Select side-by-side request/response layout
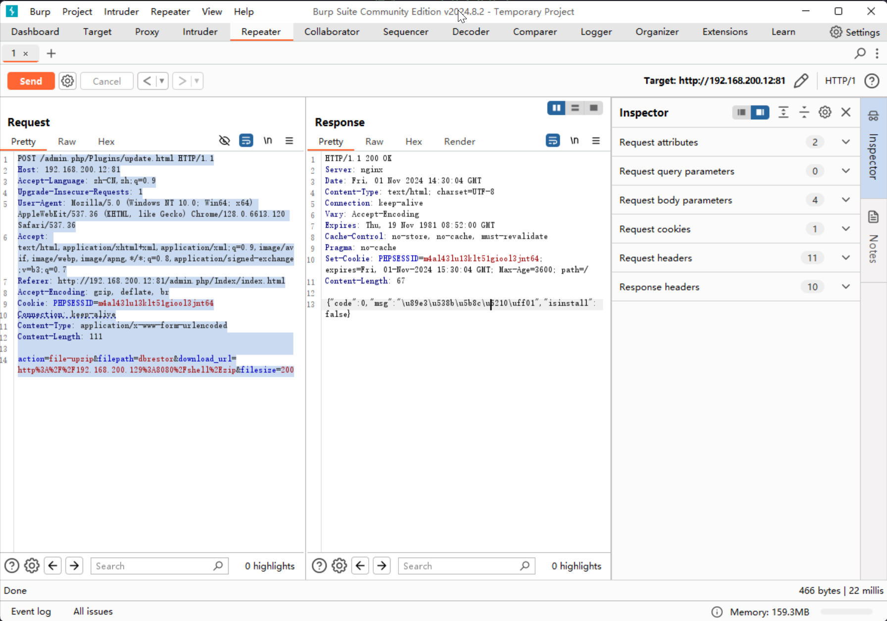 [x=556, y=108]
